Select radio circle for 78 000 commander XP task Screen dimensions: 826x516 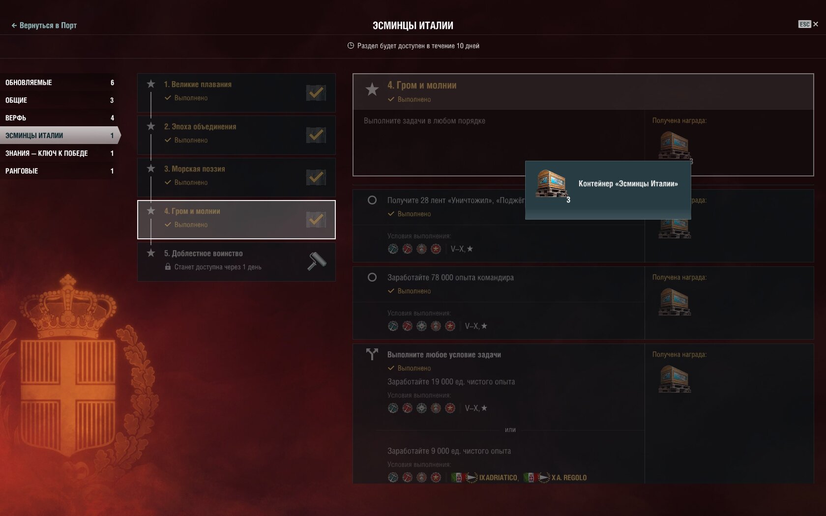coord(372,277)
